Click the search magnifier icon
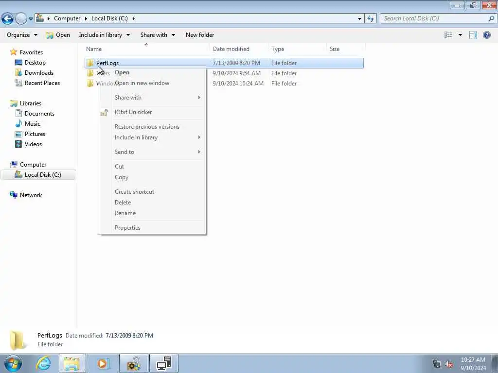This screenshot has width=498, height=373. pos(491,18)
